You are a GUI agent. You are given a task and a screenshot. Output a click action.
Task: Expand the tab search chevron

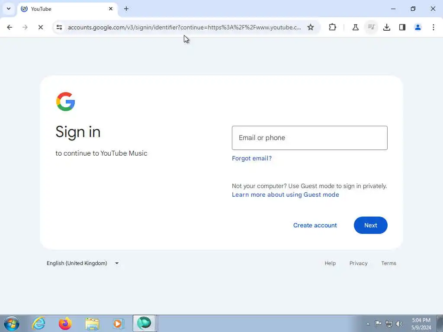(x=9, y=9)
